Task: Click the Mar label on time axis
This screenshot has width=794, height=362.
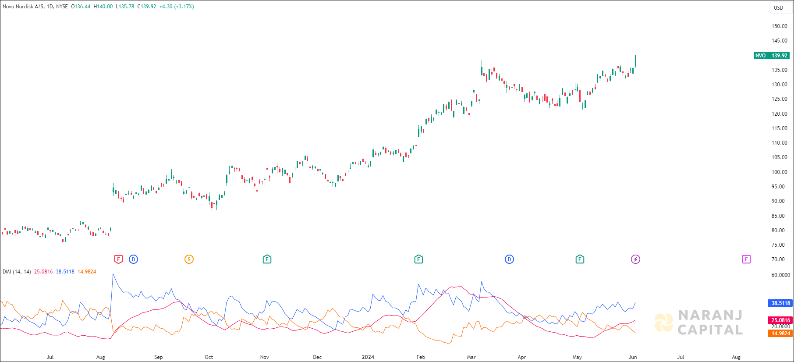Action: coord(471,357)
